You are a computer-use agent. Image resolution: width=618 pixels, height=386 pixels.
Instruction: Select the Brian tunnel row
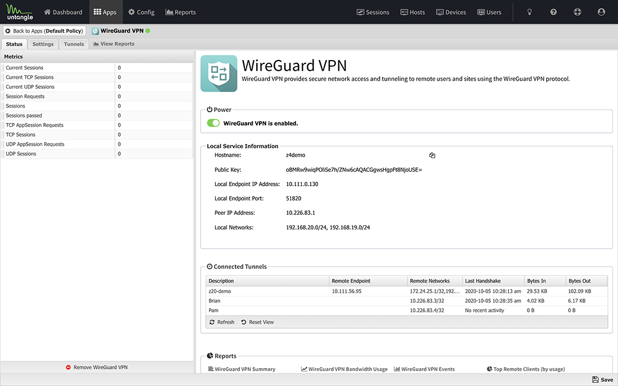[x=407, y=301]
